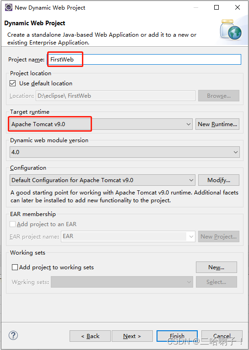
Task: Click the web project jar globe image
Action: [x=231, y=30]
